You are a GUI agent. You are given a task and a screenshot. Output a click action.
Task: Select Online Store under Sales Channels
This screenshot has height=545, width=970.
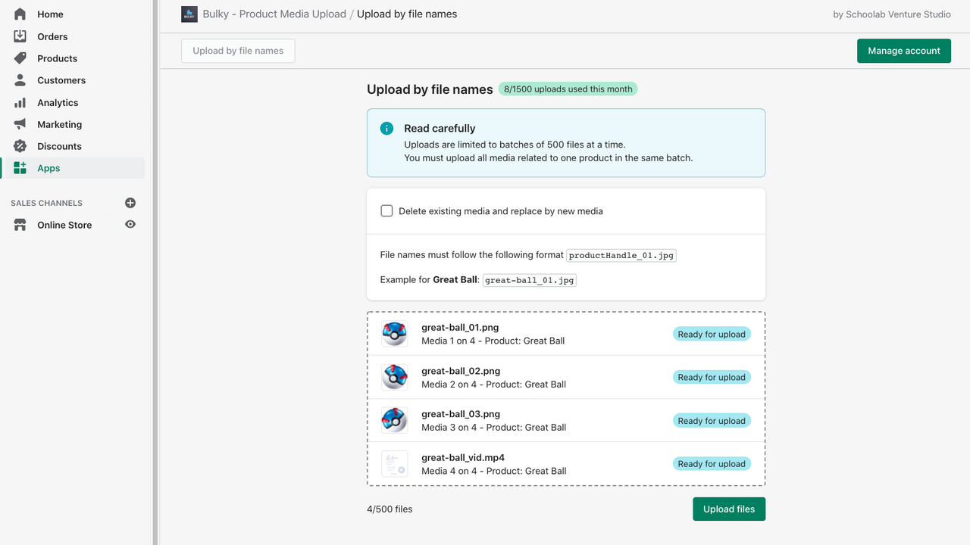[64, 224]
